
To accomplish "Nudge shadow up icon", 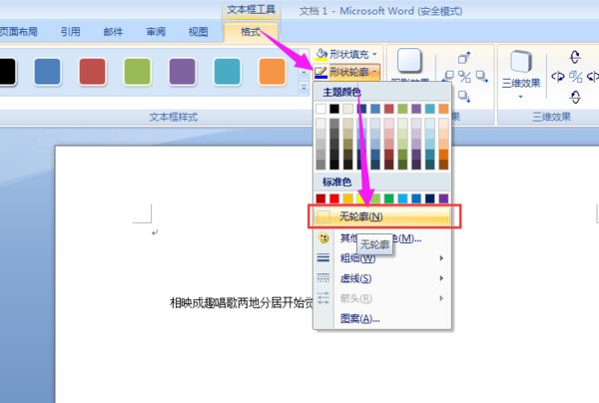I will coord(464,58).
